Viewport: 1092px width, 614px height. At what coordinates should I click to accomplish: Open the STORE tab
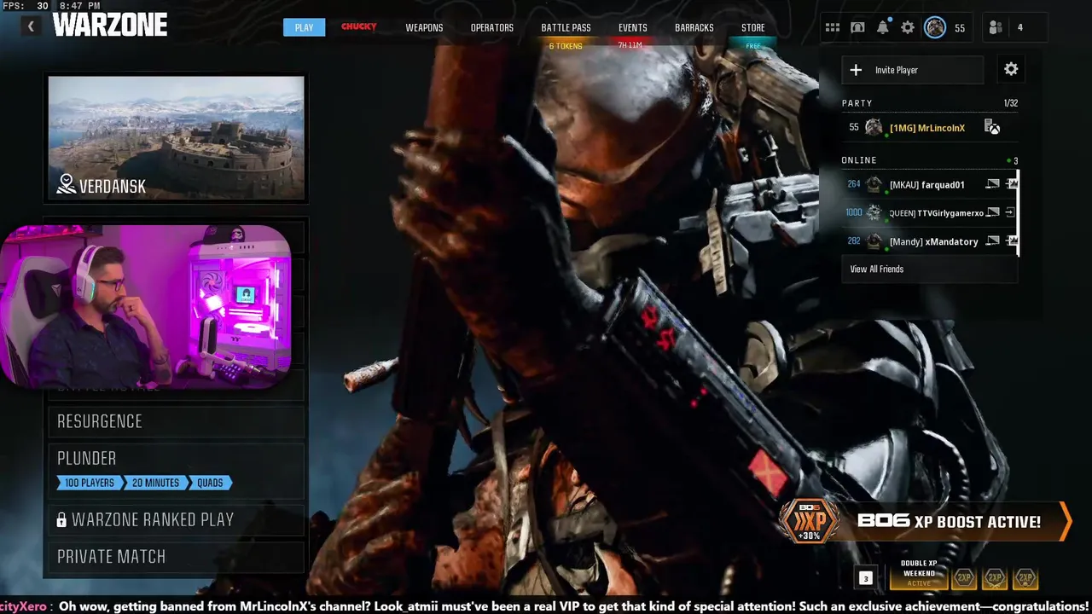753,28
